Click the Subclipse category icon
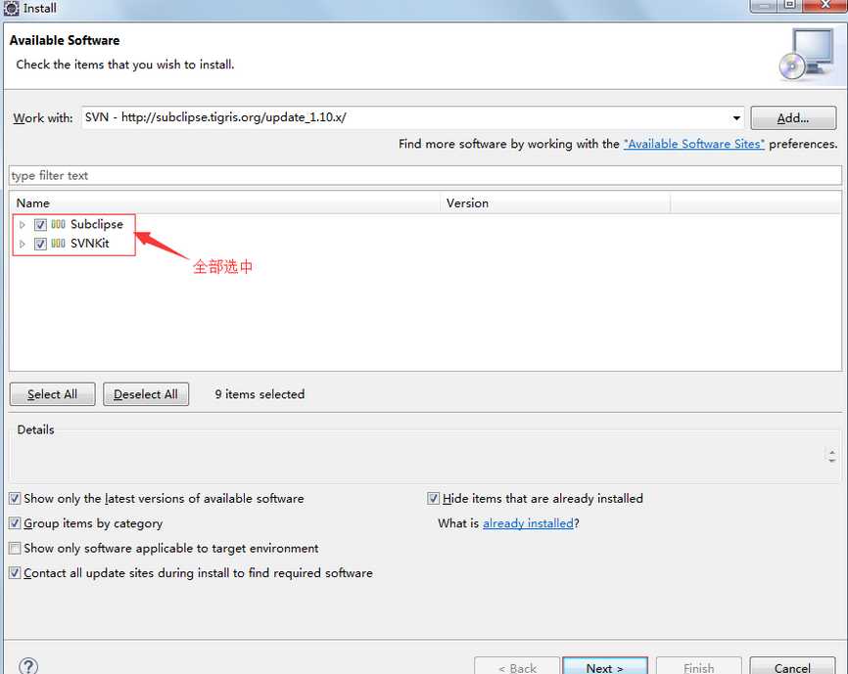The height and width of the screenshot is (674, 848). coord(59,224)
